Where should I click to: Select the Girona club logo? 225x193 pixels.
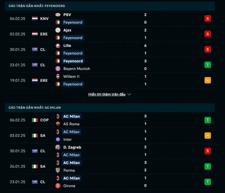click(x=58, y=186)
